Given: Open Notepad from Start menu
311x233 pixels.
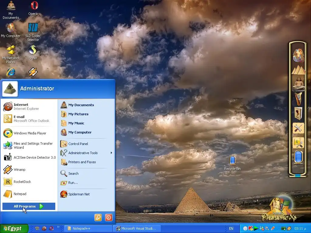Looking at the screenshot, I should pyautogui.click(x=29, y=194).
